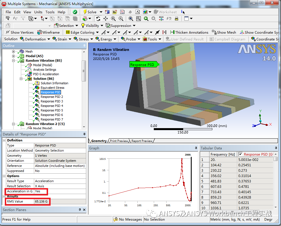
Task: Open the Deformation results dropdown
Action: click(x=49, y=39)
